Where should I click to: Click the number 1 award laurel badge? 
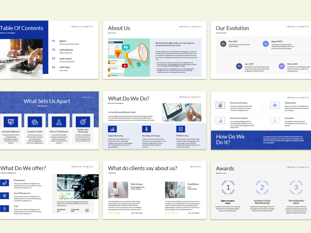point(228,187)
